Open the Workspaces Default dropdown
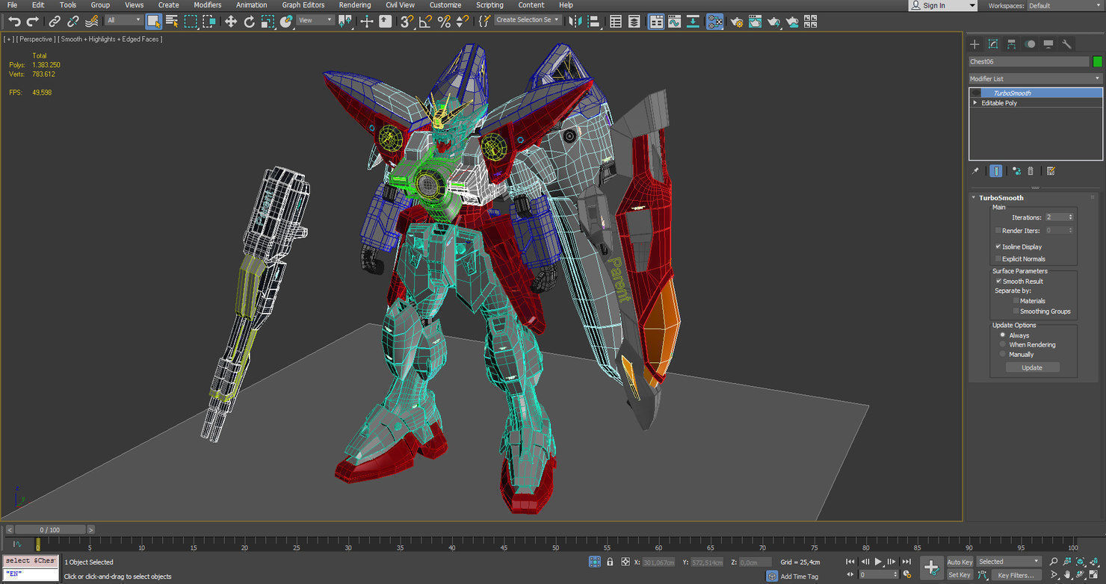 (x=1066, y=5)
